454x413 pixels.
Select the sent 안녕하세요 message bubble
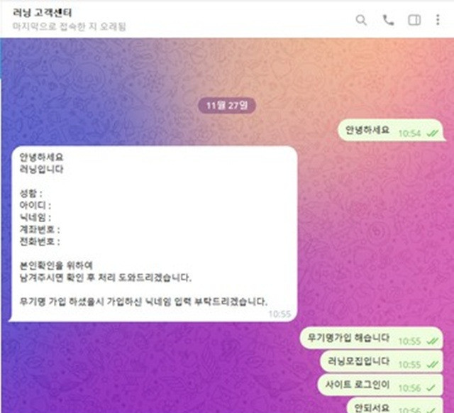pos(391,130)
